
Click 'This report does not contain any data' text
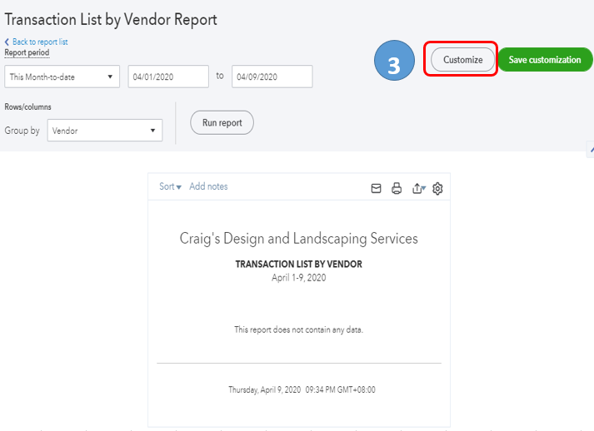298,329
